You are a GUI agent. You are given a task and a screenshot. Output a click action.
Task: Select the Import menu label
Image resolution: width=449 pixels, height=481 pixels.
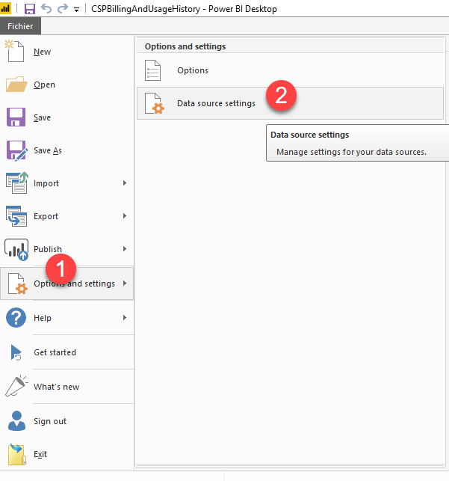pyautogui.click(x=46, y=183)
